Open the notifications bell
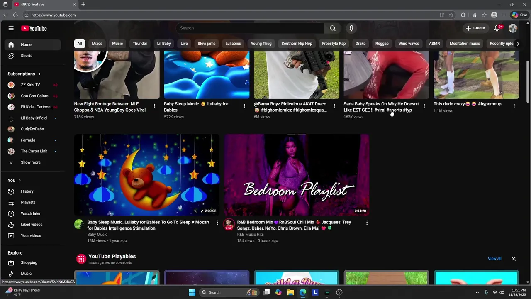 [x=497, y=28]
